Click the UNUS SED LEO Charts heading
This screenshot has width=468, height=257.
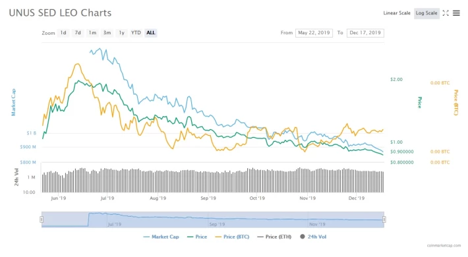60,13
